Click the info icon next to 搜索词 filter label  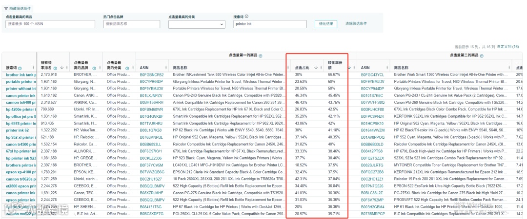coord(246,16)
